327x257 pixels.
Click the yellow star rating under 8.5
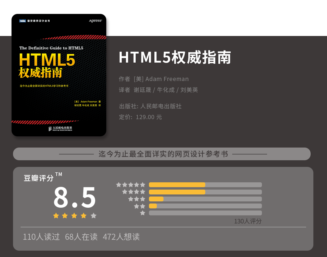(75, 216)
